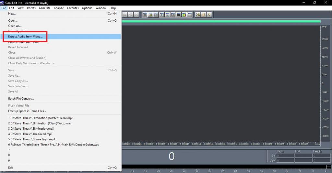Click the Sel Length time field
This screenshot has height=173, width=332.
click(321, 156)
